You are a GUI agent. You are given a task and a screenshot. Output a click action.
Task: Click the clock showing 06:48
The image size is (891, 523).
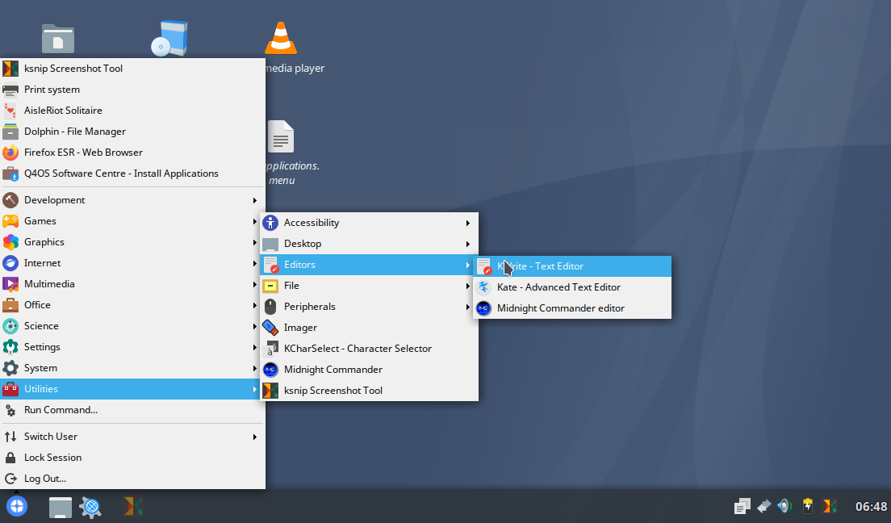tap(871, 507)
